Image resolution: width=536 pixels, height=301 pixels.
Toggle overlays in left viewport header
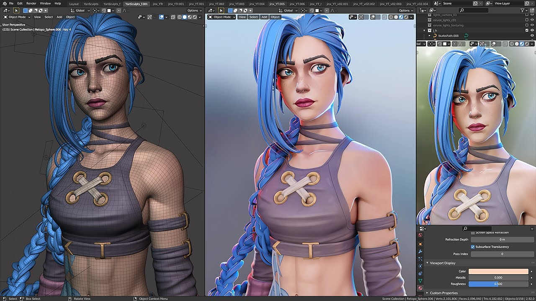click(x=161, y=17)
